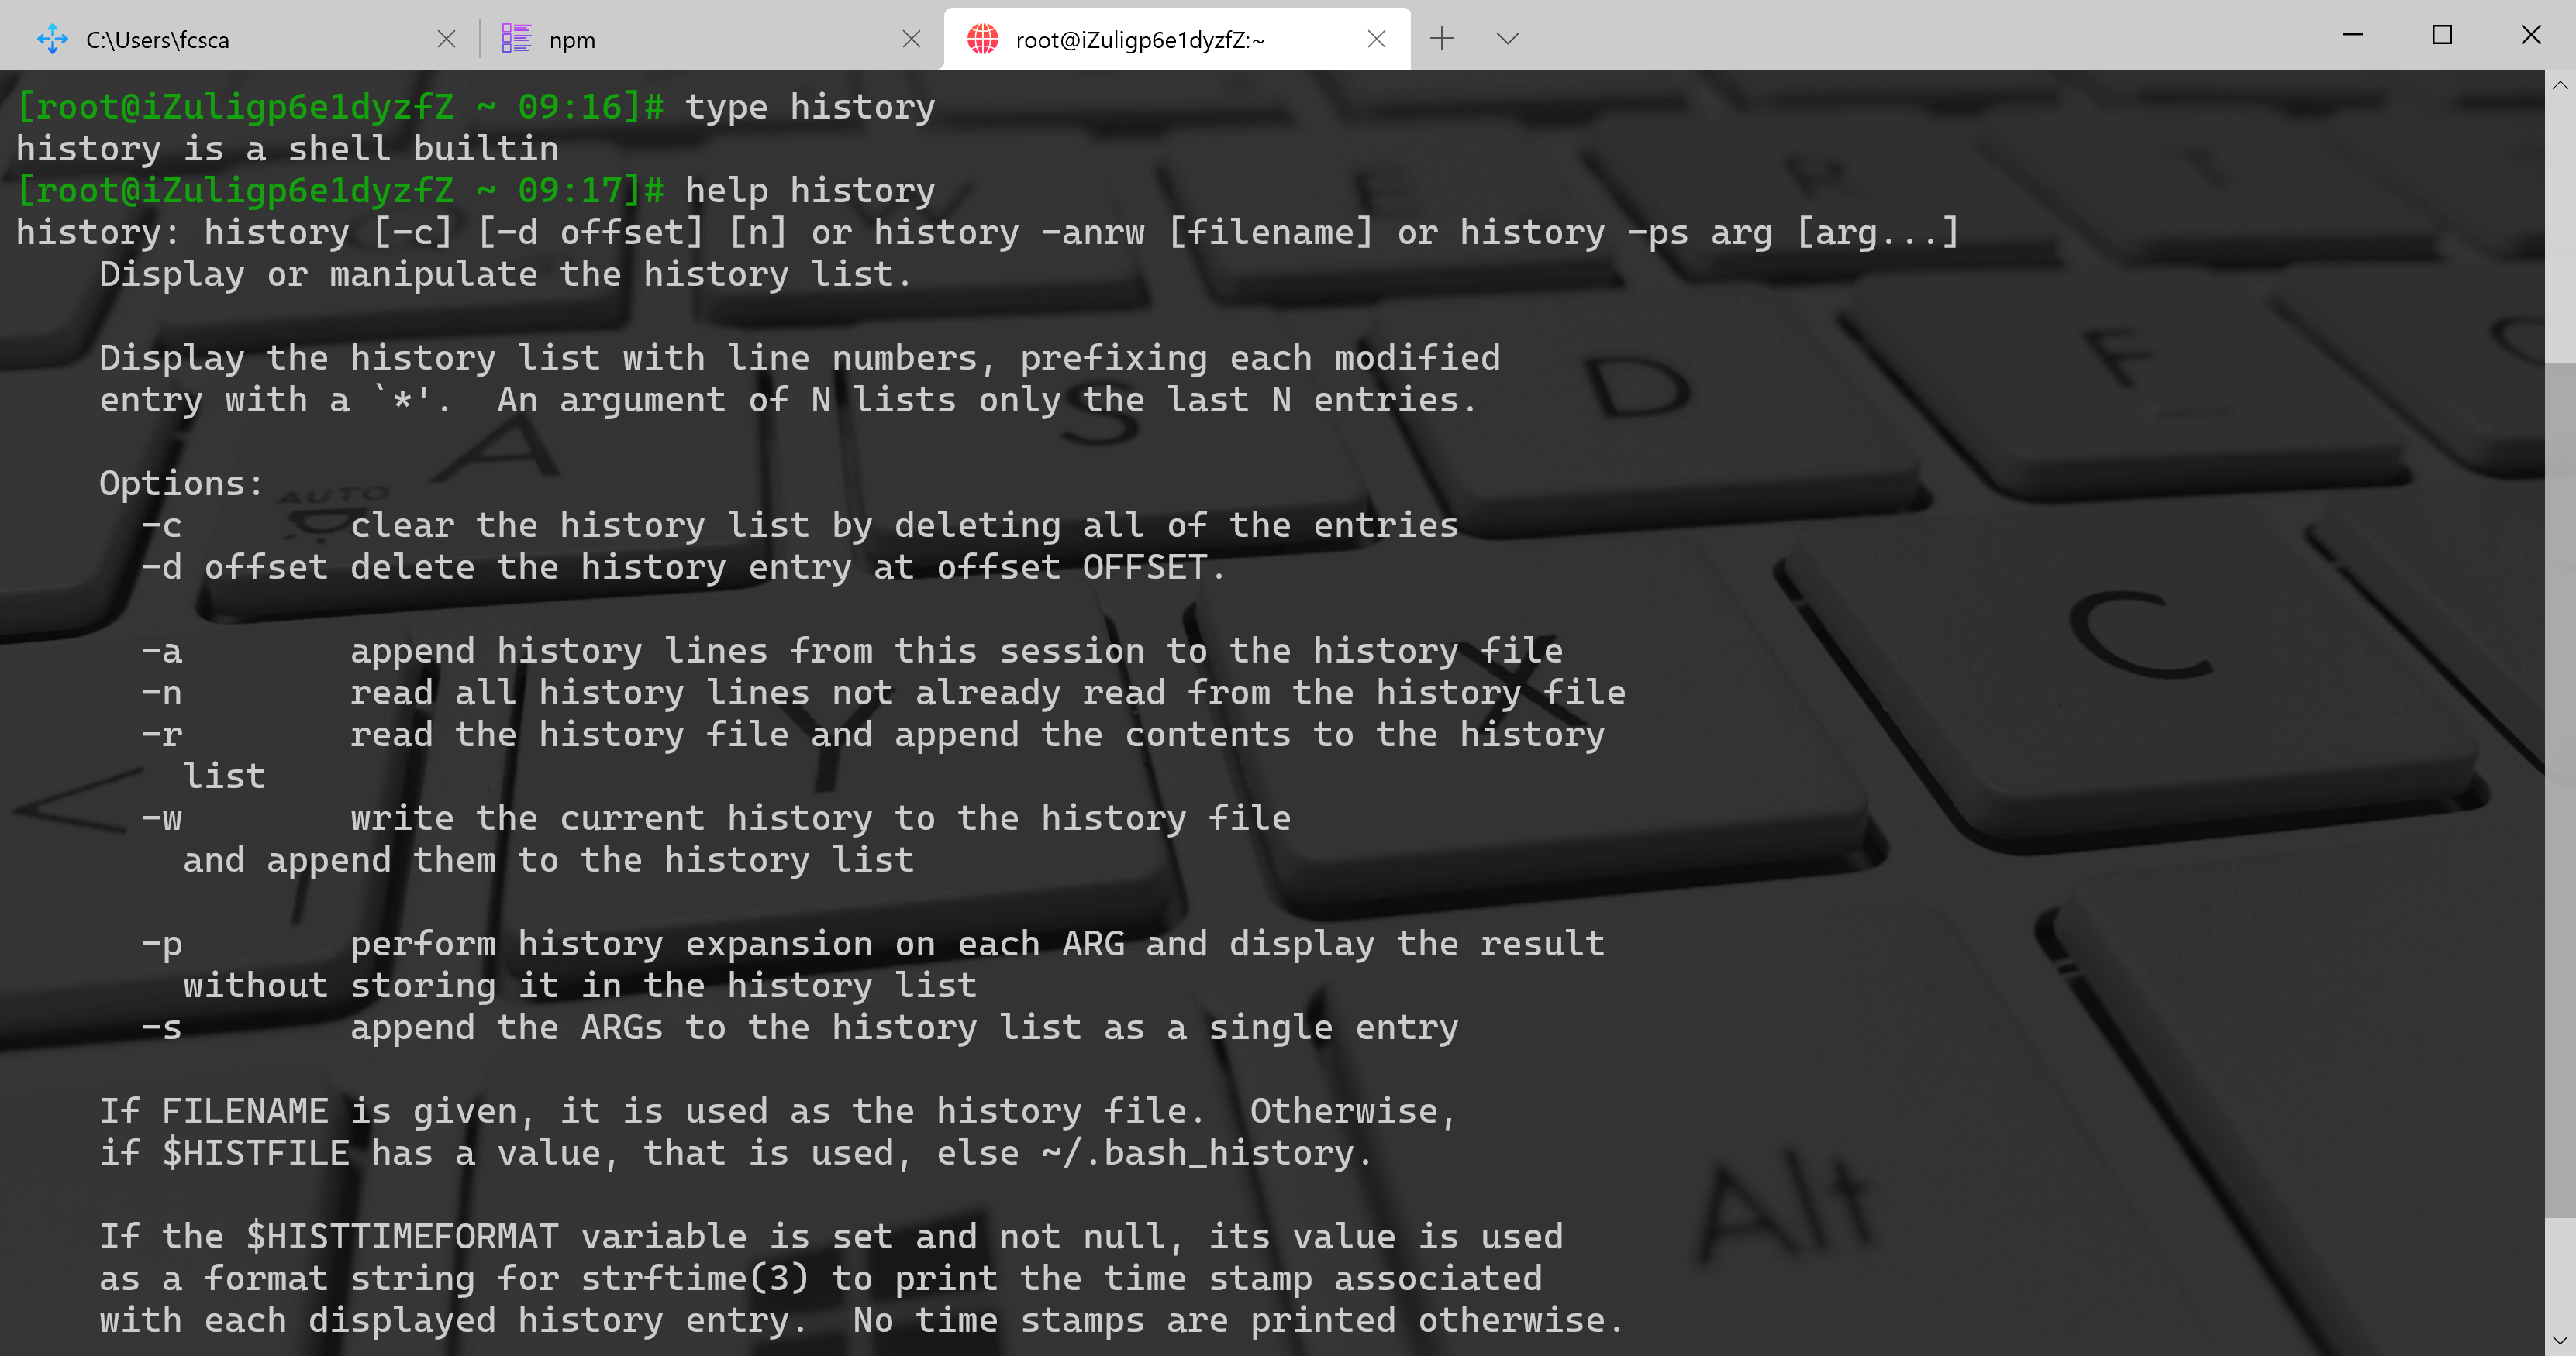The image size is (2576, 1356).
Task: Select the root@iZuligp6e1dyzfZ:~ tab title
Action: click(1140, 39)
